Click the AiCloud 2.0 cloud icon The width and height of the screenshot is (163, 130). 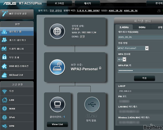[4, 75]
